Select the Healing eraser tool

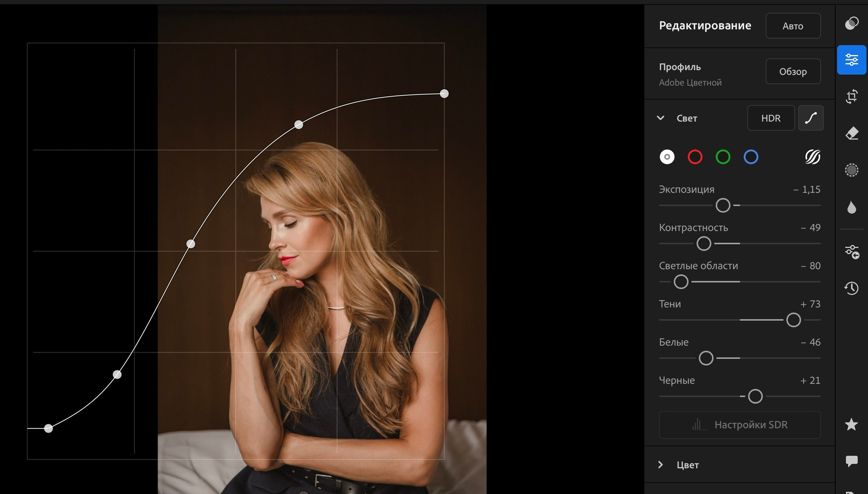tap(851, 133)
